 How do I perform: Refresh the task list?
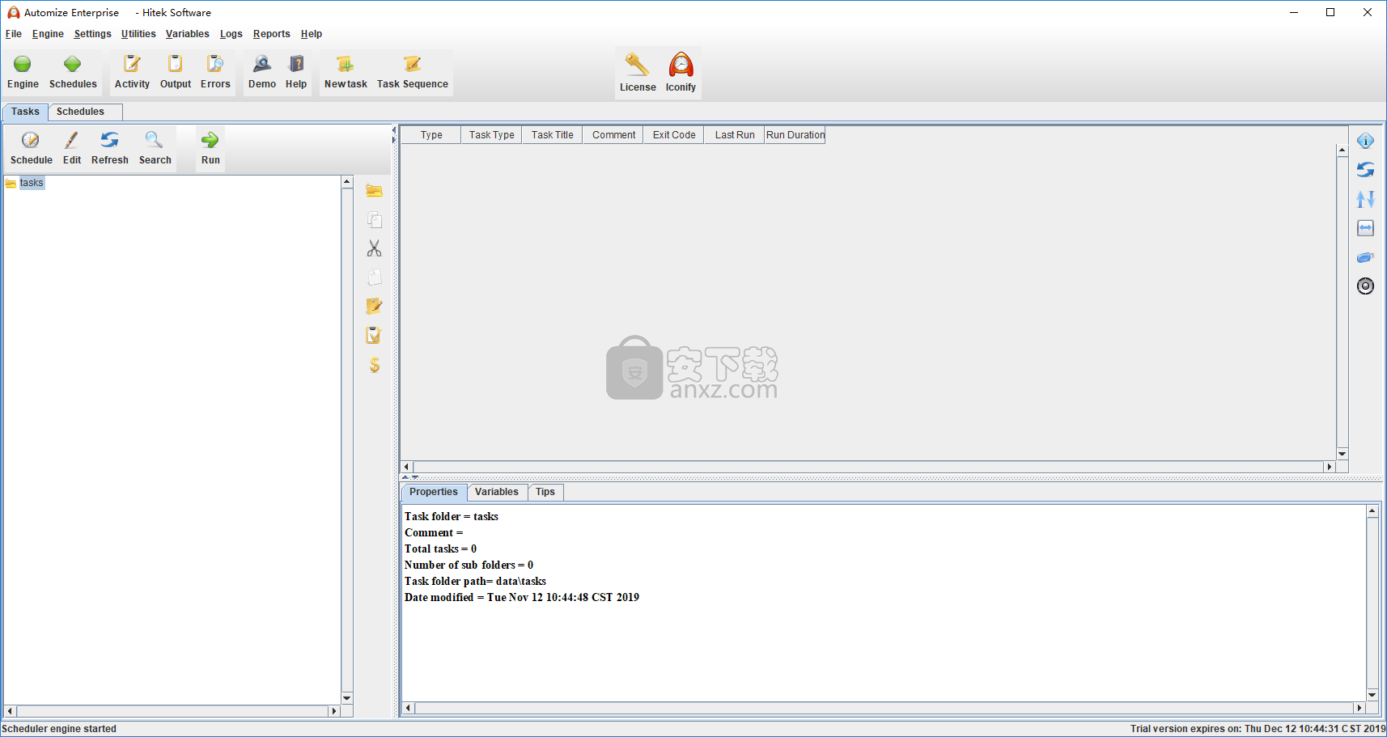110,148
